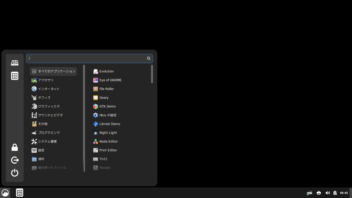Click the Eye of GNOME label
This screenshot has width=352, height=198.
click(x=111, y=80)
